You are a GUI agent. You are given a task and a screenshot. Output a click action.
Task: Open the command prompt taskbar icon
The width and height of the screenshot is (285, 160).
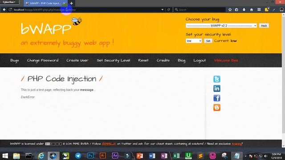[28, 156]
